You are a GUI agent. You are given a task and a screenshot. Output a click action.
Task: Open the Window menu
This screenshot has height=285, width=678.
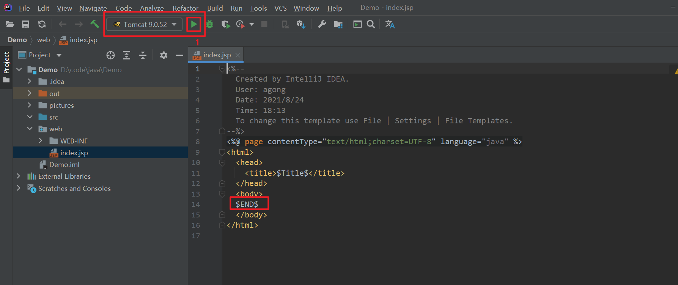coord(306,8)
